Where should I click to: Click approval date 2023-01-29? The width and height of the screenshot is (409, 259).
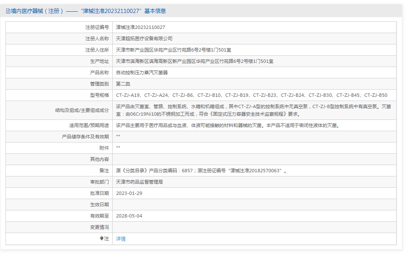pos(129,193)
